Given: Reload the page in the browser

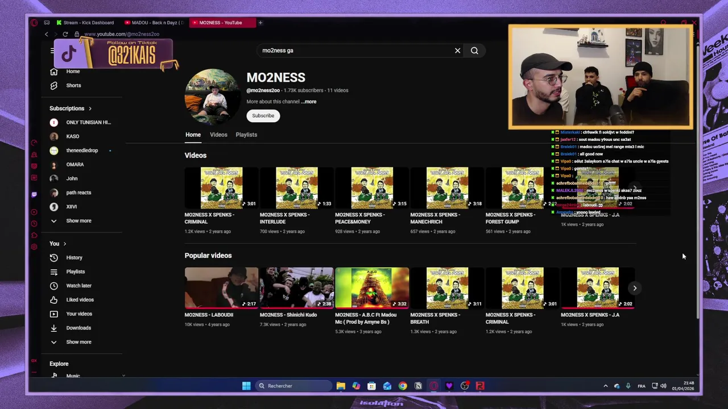Looking at the screenshot, I should [65, 34].
